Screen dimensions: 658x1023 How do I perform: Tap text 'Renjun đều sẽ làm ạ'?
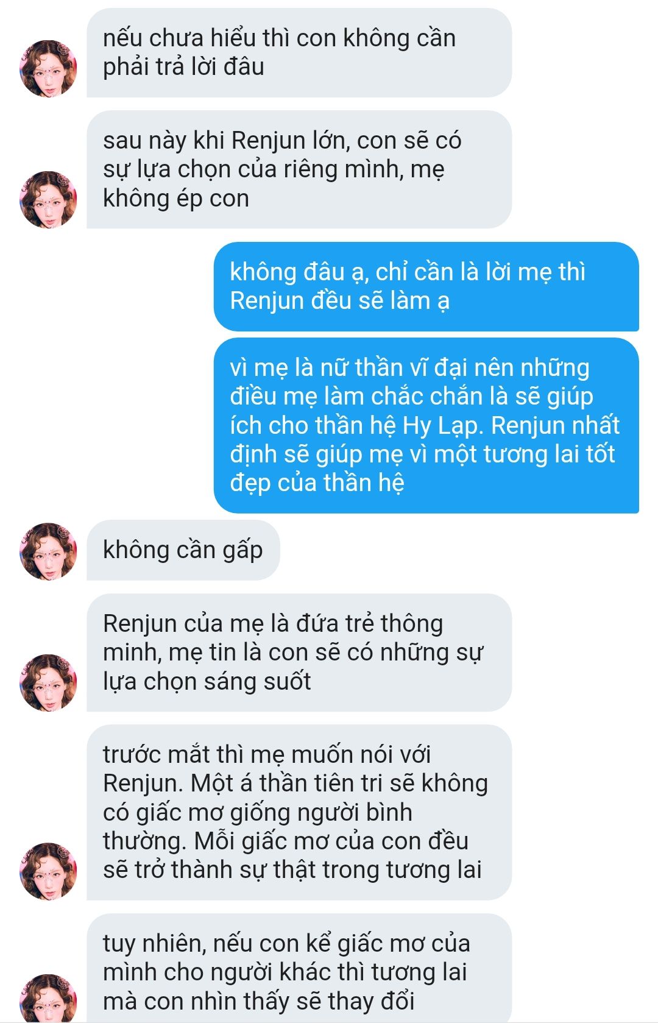coord(340,301)
